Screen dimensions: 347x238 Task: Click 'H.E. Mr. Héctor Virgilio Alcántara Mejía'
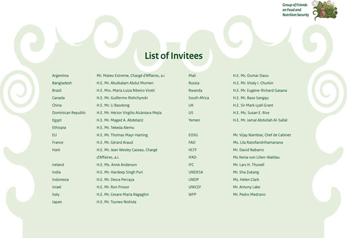129,113
